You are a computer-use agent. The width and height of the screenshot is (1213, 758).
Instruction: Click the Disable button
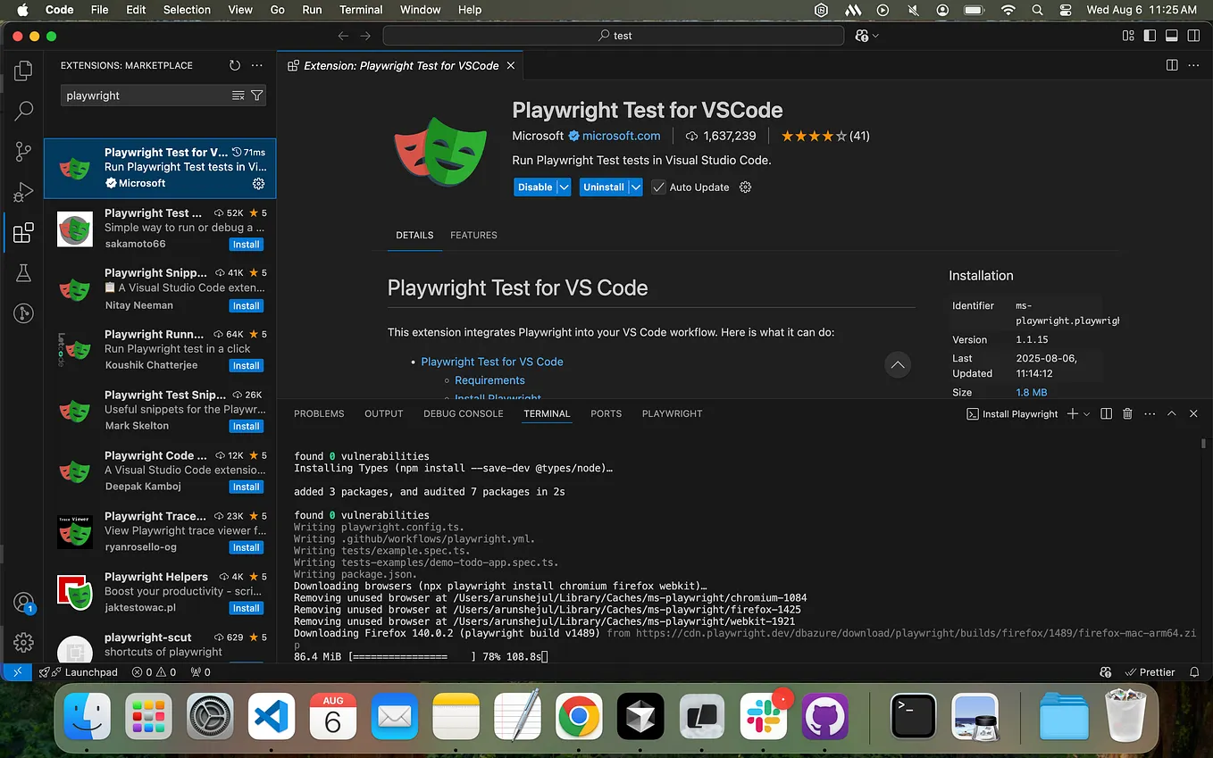[x=535, y=187]
